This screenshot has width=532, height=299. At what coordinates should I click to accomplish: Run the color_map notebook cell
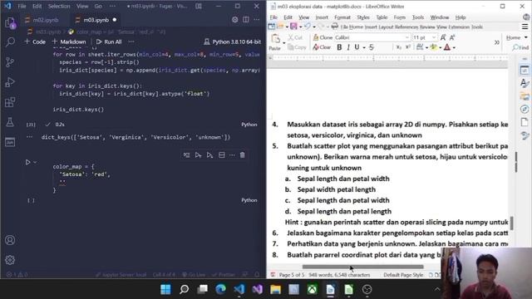click(x=27, y=163)
